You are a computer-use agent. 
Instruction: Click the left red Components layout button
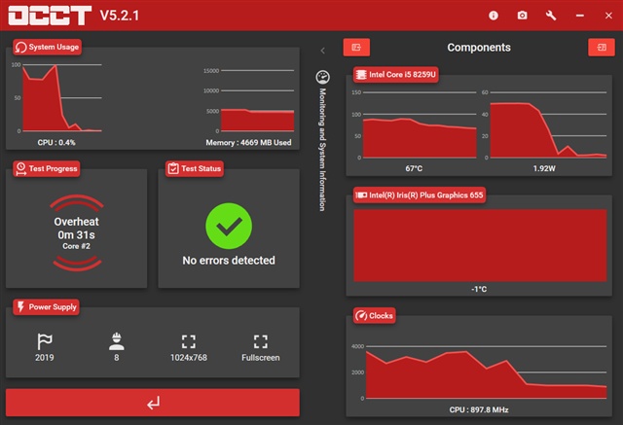pos(356,47)
